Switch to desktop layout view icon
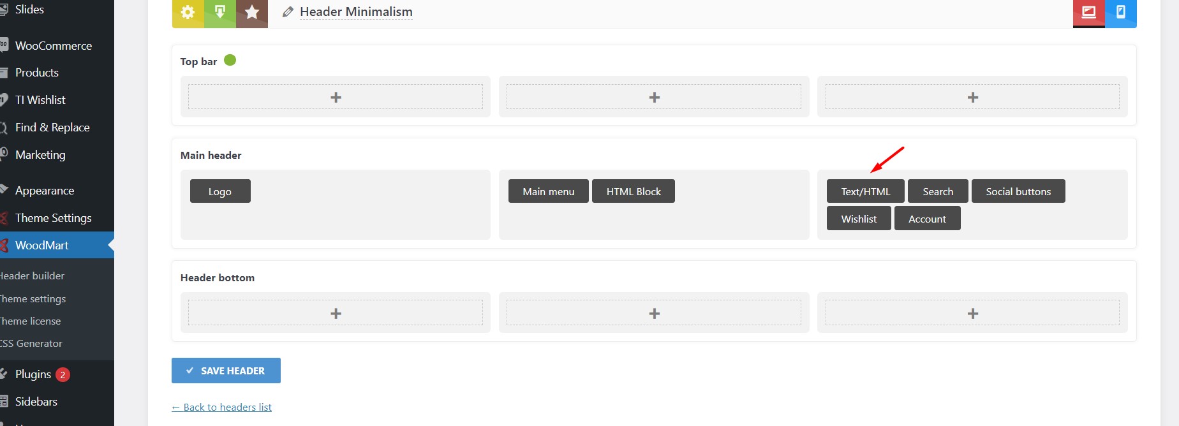 click(x=1089, y=13)
